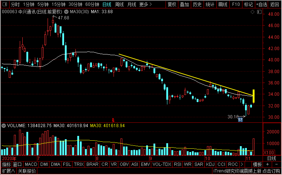Screen dimensions: 282x175
Task: Show more indicators with the arrow after ROC
Action: pos(242,164)
